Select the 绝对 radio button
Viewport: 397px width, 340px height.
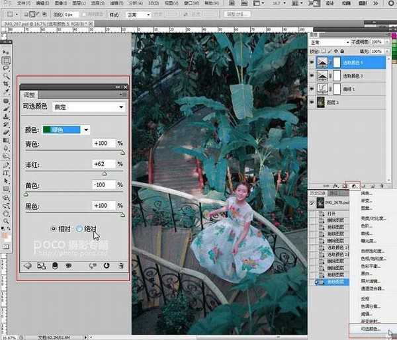(x=80, y=228)
